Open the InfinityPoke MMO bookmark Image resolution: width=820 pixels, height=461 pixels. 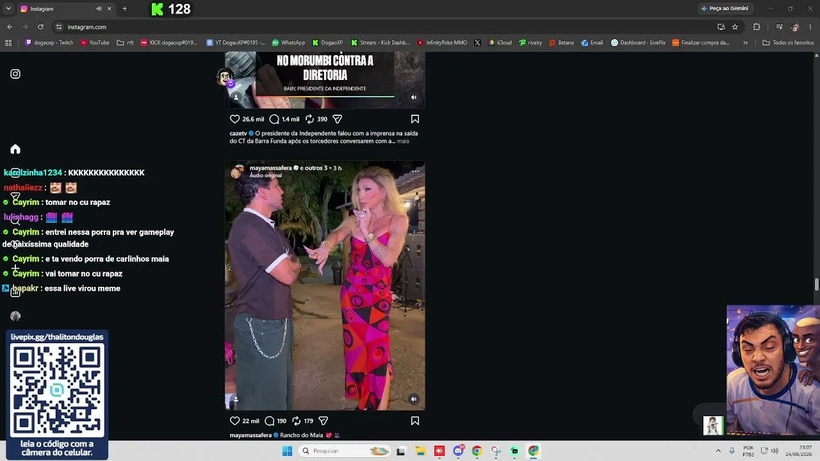click(x=442, y=43)
